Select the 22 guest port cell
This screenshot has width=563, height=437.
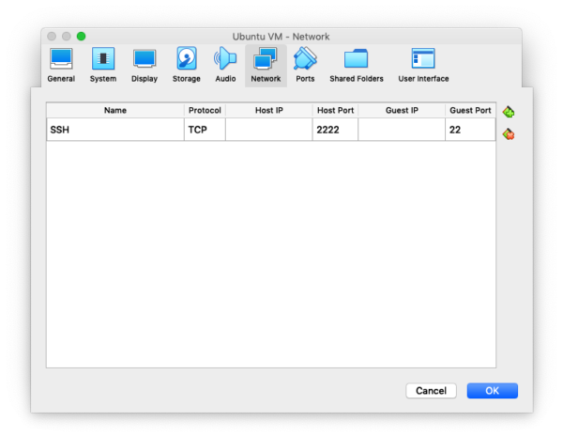coord(470,130)
